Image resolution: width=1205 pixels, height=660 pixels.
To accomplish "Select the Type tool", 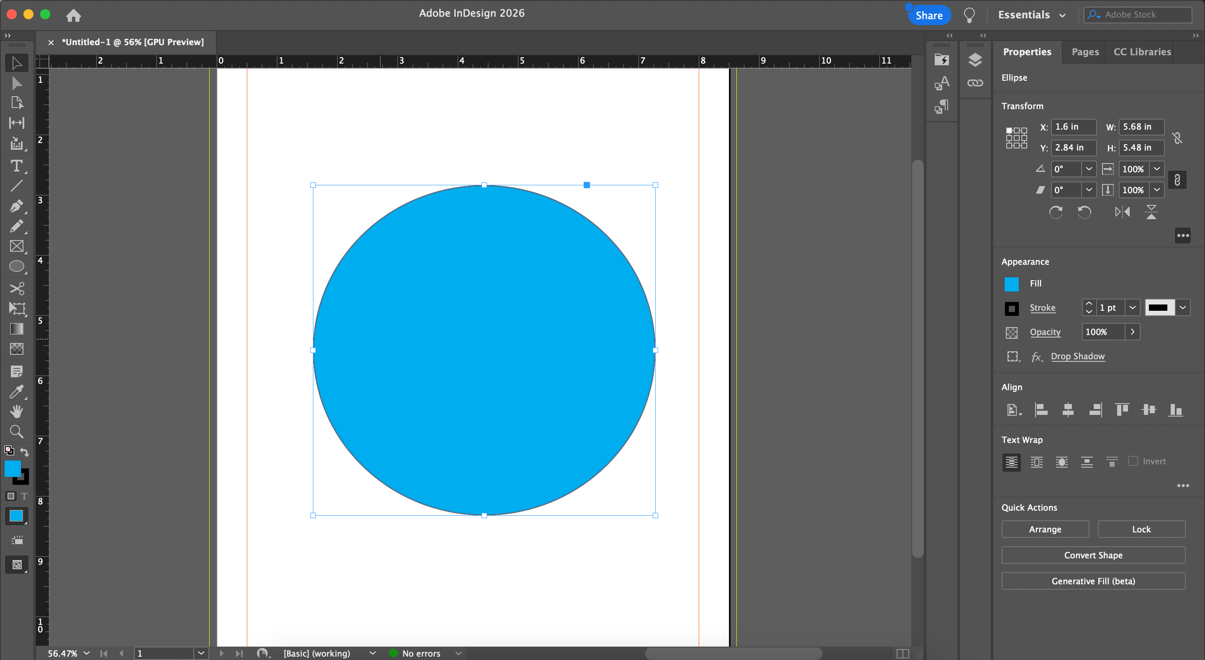I will (16, 166).
